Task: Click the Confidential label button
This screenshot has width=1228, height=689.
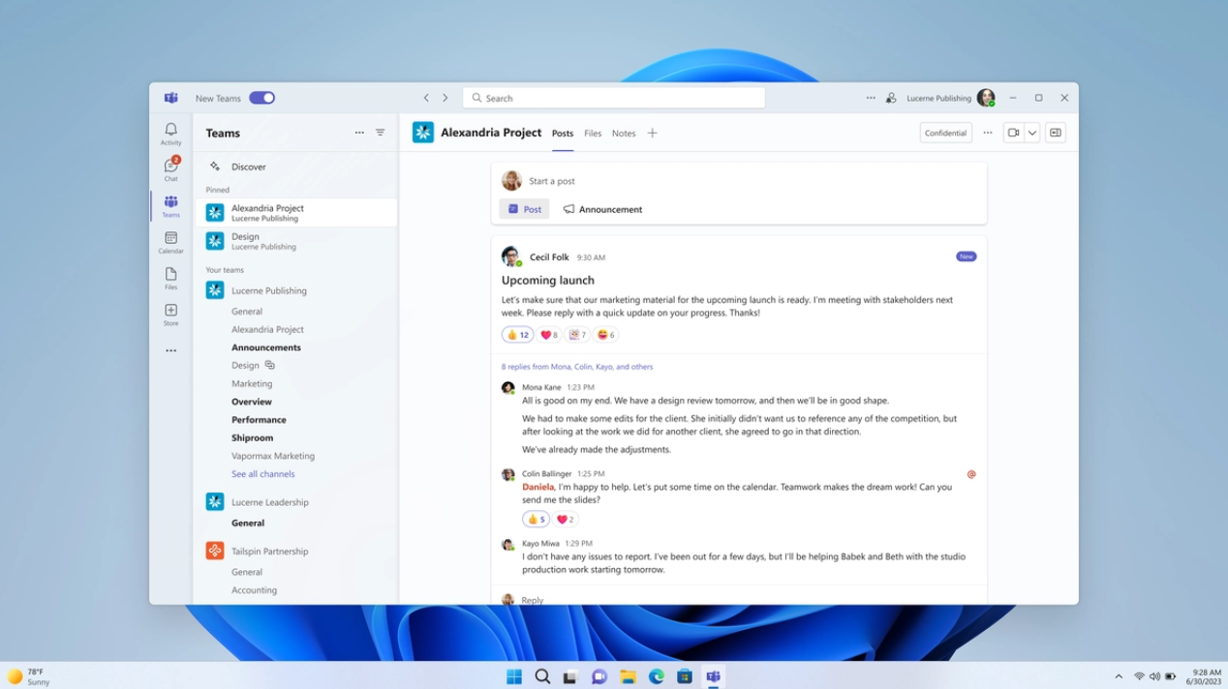Action: pos(945,133)
